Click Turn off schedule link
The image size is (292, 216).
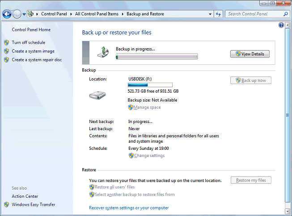tap(29, 42)
